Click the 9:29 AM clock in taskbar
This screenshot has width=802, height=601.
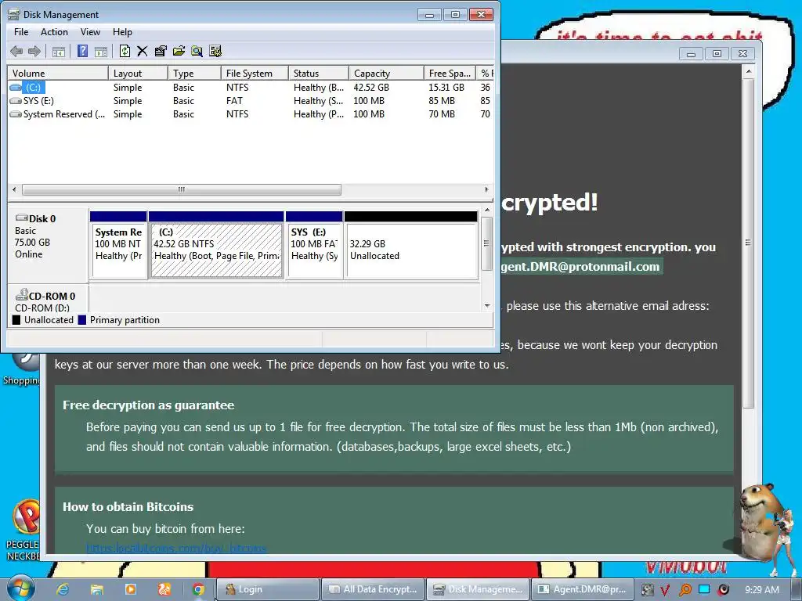[762, 590]
